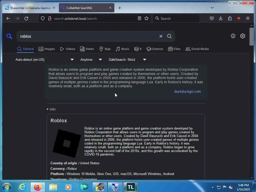Open SearXNG preferences gear icon

click(242, 36)
